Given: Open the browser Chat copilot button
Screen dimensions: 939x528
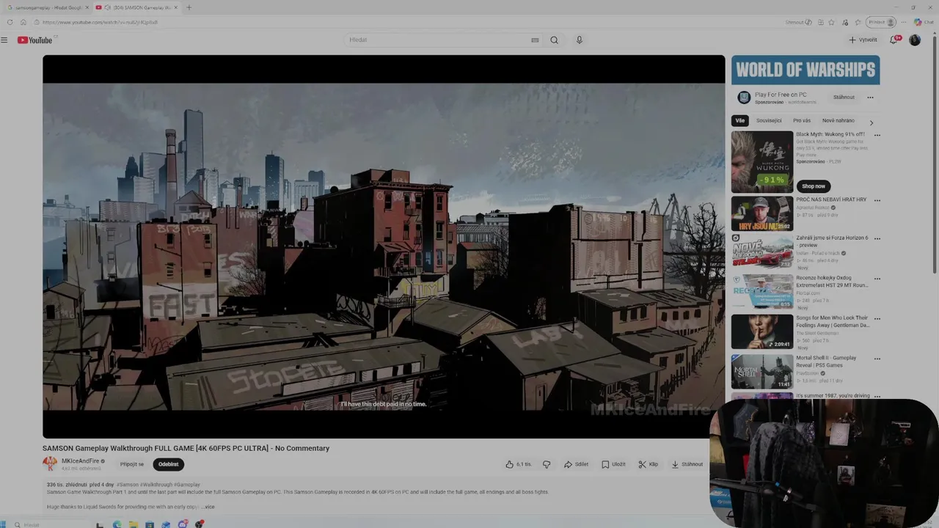Looking at the screenshot, I should [x=924, y=22].
